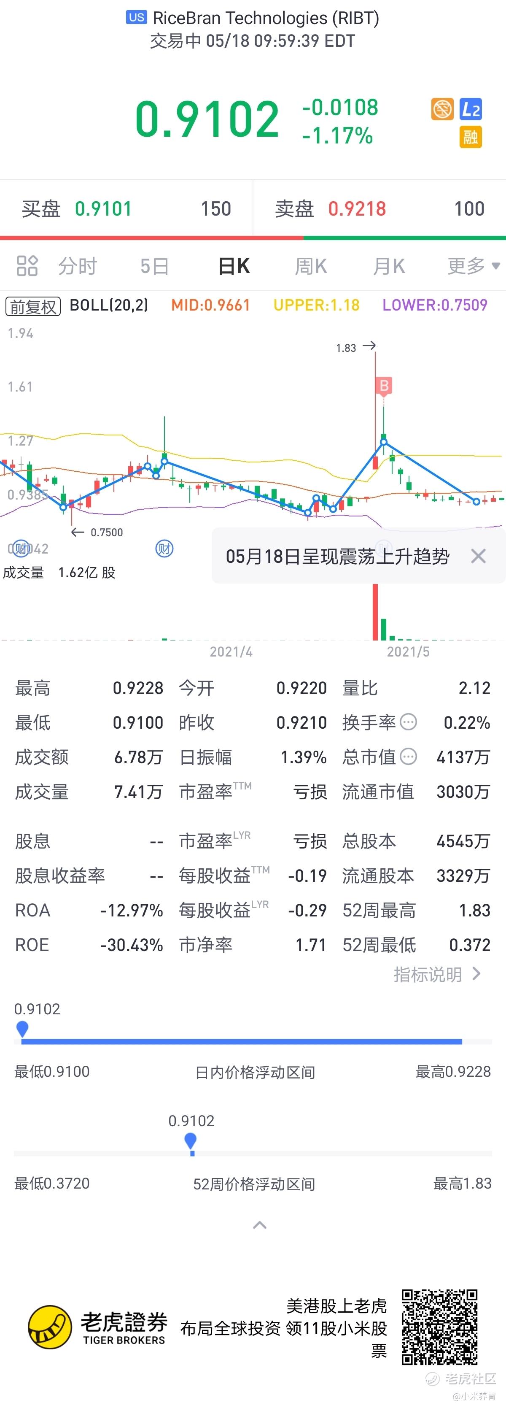The width and height of the screenshot is (506, 1408).
Task: Switch to 分时 intraday tab
Action: (78, 266)
